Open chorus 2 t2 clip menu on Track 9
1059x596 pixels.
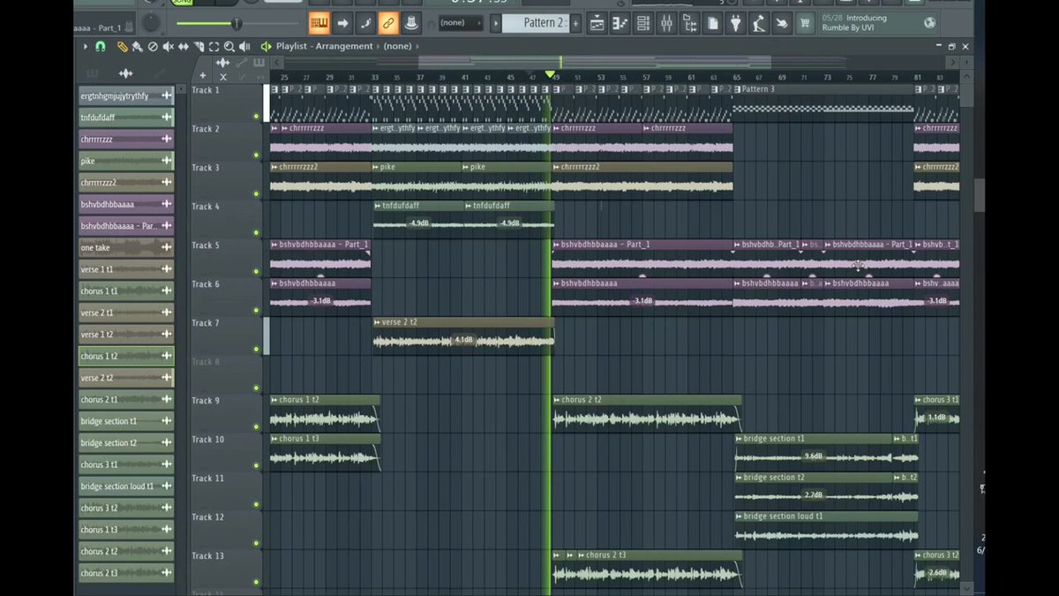pyautogui.click(x=557, y=400)
